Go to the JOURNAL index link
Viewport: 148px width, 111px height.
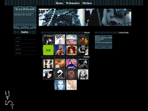click(x=18, y=38)
